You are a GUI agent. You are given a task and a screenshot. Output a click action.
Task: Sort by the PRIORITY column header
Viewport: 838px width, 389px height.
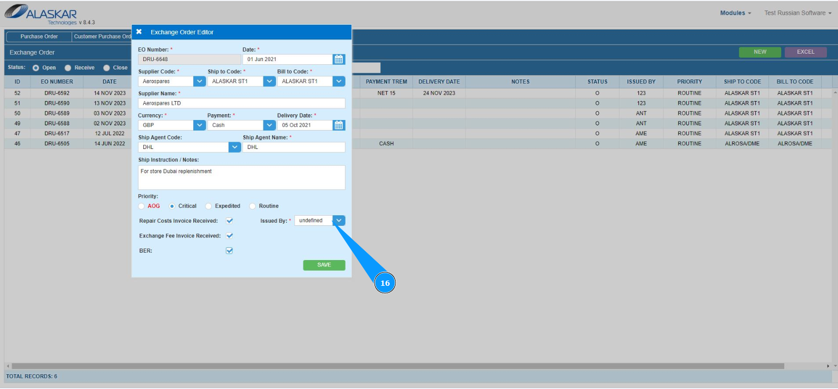[x=689, y=82]
